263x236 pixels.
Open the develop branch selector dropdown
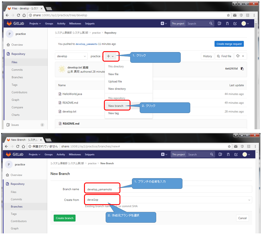71,56
